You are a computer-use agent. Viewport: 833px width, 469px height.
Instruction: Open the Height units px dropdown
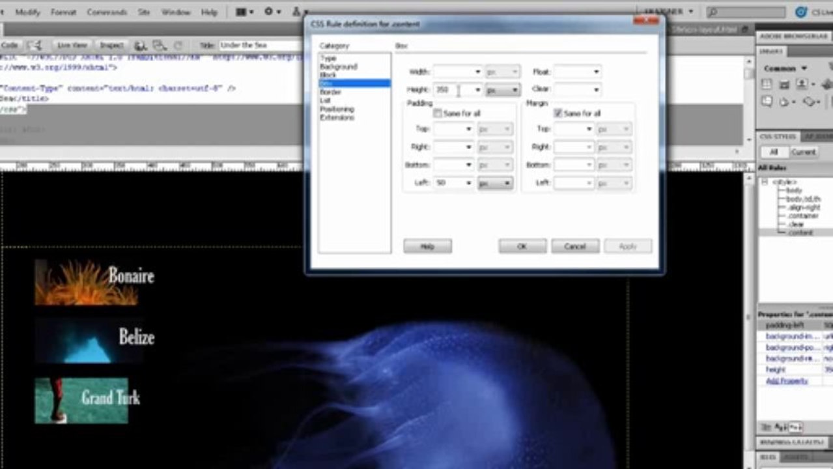pyautogui.click(x=503, y=90)
